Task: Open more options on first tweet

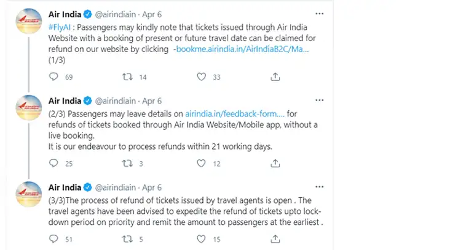Action: point(319,13)
